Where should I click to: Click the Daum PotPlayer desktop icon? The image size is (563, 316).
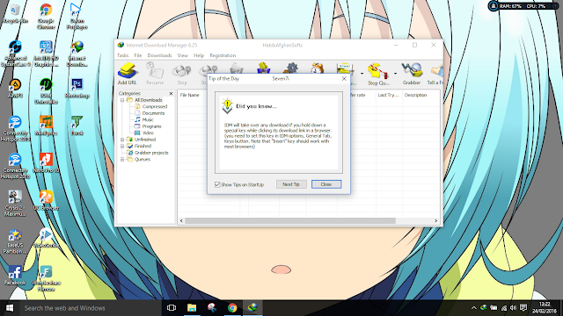point(77,17)
